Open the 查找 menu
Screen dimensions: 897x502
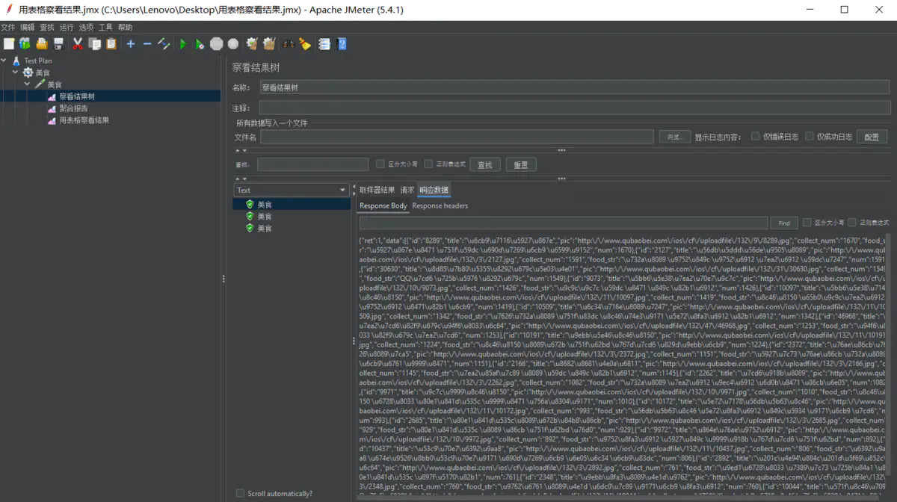47,27
